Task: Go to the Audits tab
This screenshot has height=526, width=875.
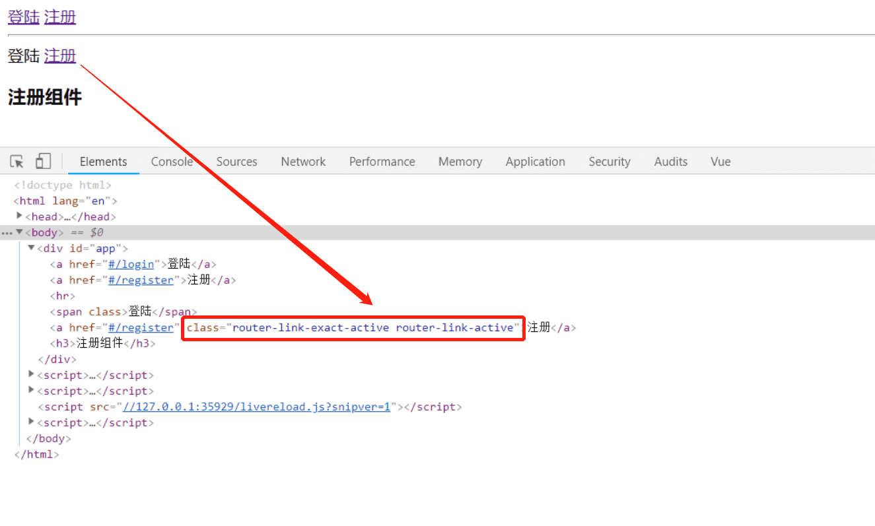Action: (671, 162)
